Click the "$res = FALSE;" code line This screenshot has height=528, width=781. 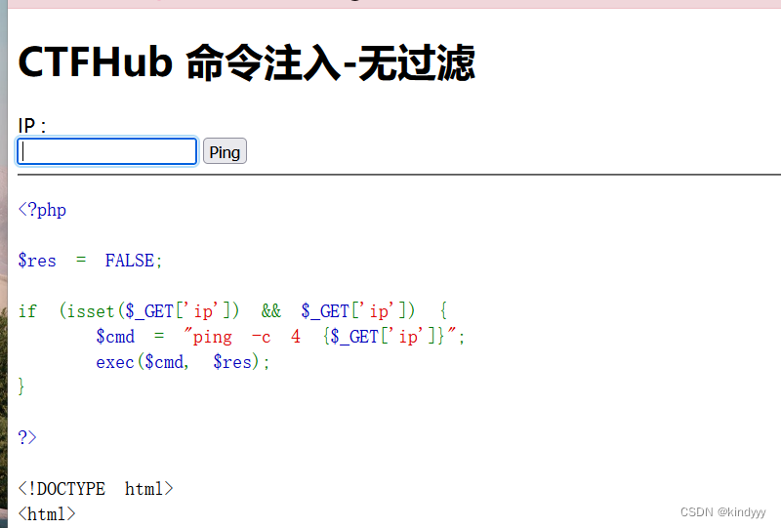90,261
